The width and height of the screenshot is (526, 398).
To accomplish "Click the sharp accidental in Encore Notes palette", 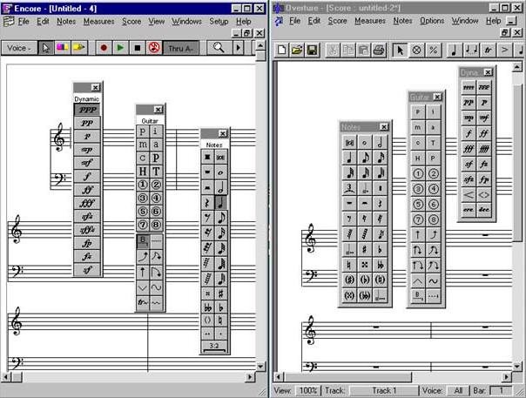I will [220, 294].
